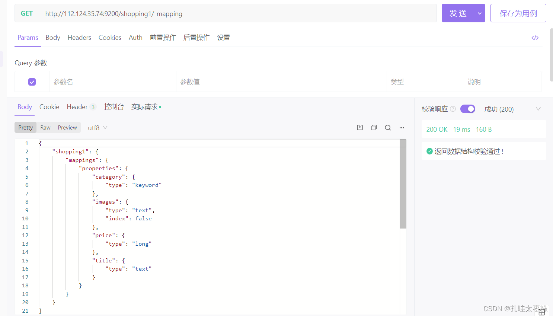Viewport: 553px width, 316px height.
Task: Open the response Header tab
Action: coord(81,107)
